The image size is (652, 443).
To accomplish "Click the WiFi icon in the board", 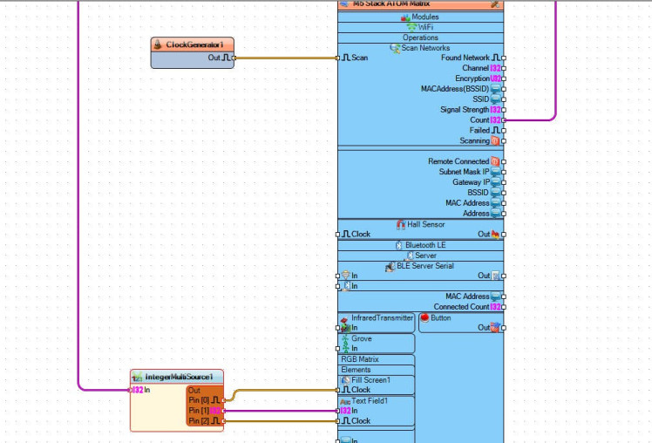I will click(x=411, y=28).
